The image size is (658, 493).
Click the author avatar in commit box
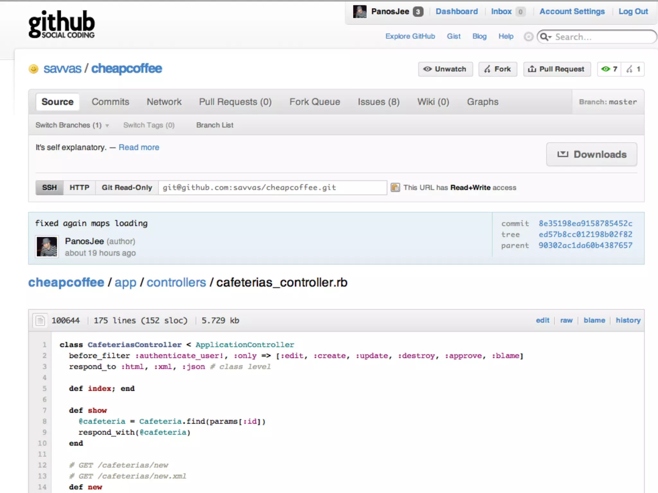coord(47,246)
